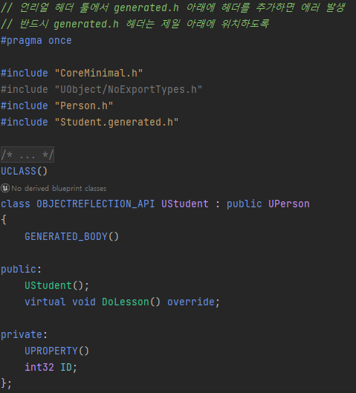Click the int32 type keyword

click(39, 367)
